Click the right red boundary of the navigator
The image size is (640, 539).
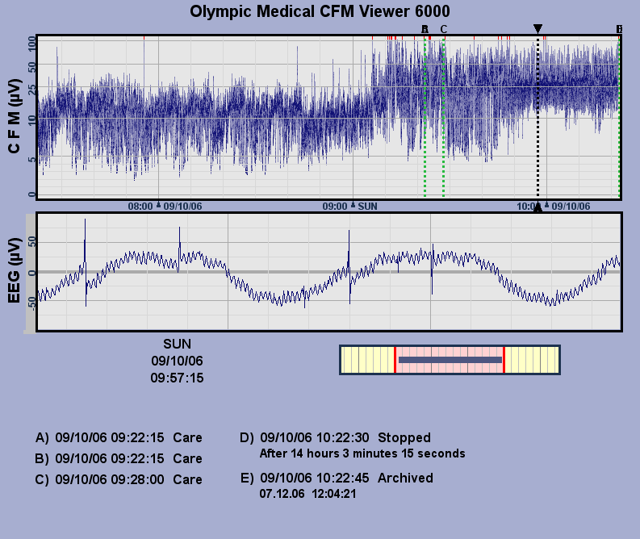504,360
